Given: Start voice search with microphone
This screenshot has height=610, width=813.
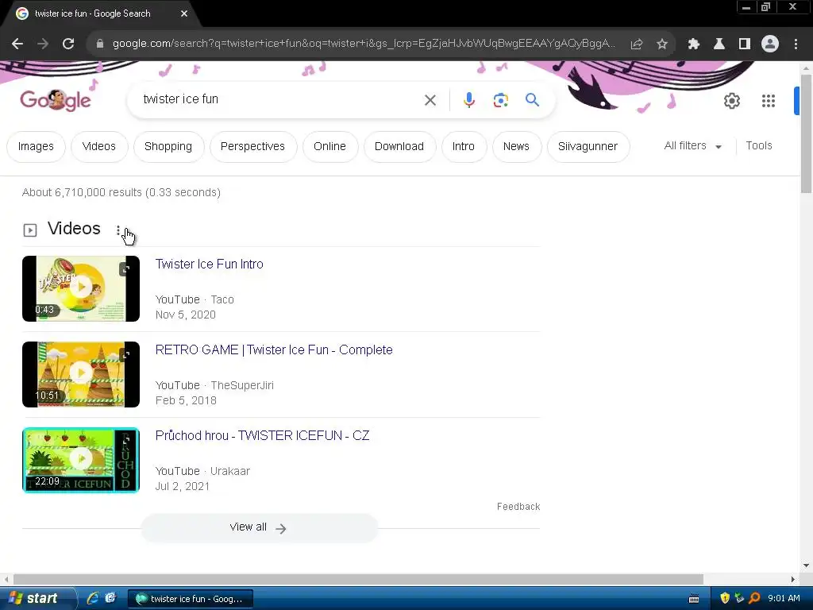Looking at the screenshot, I should [468, 100].
